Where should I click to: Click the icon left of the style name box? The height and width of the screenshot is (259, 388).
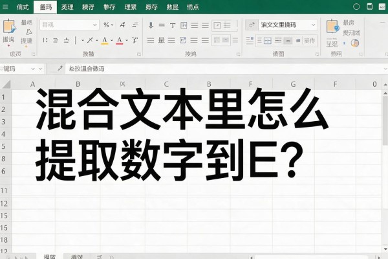(x=252, y=25)
